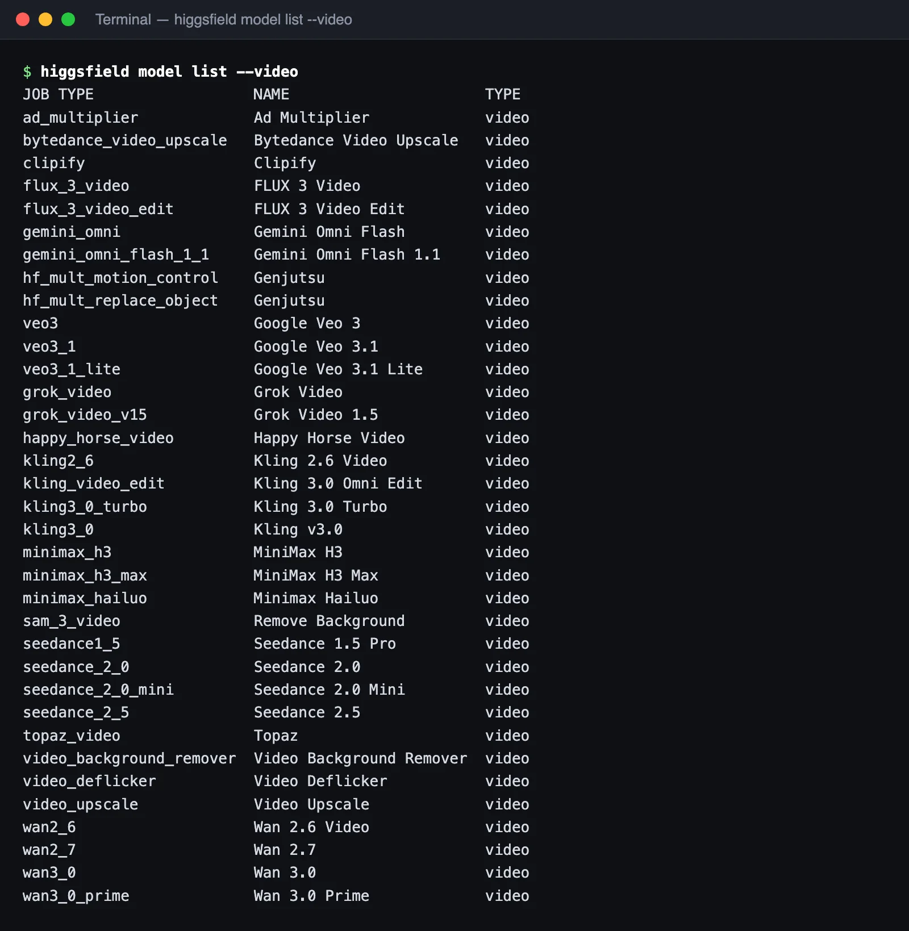Click 'flux_3_video_edit' in job type column
Image resolution: width=909 pixels, height=931 pixels.
tap(98, 209)
